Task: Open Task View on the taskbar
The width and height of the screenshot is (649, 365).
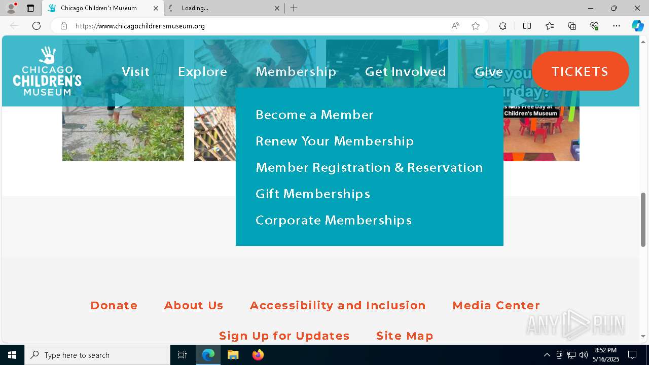Action: pyautogui.click(x=183, y=355)
